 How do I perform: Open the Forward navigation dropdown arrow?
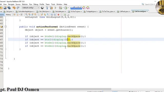click(24, 15)
